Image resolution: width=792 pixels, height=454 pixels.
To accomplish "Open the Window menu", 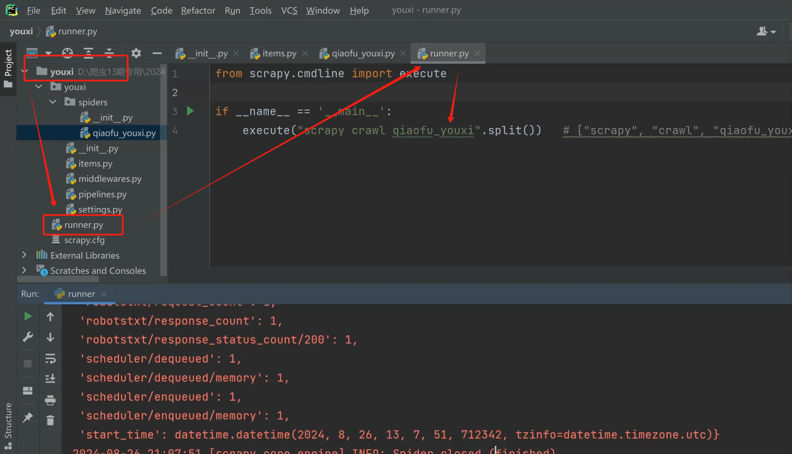I will [x=323, y=10].
